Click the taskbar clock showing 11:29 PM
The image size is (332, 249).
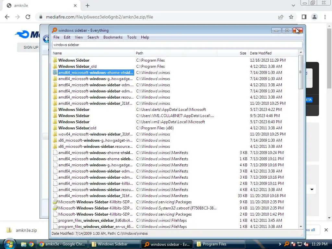point(319,244)
